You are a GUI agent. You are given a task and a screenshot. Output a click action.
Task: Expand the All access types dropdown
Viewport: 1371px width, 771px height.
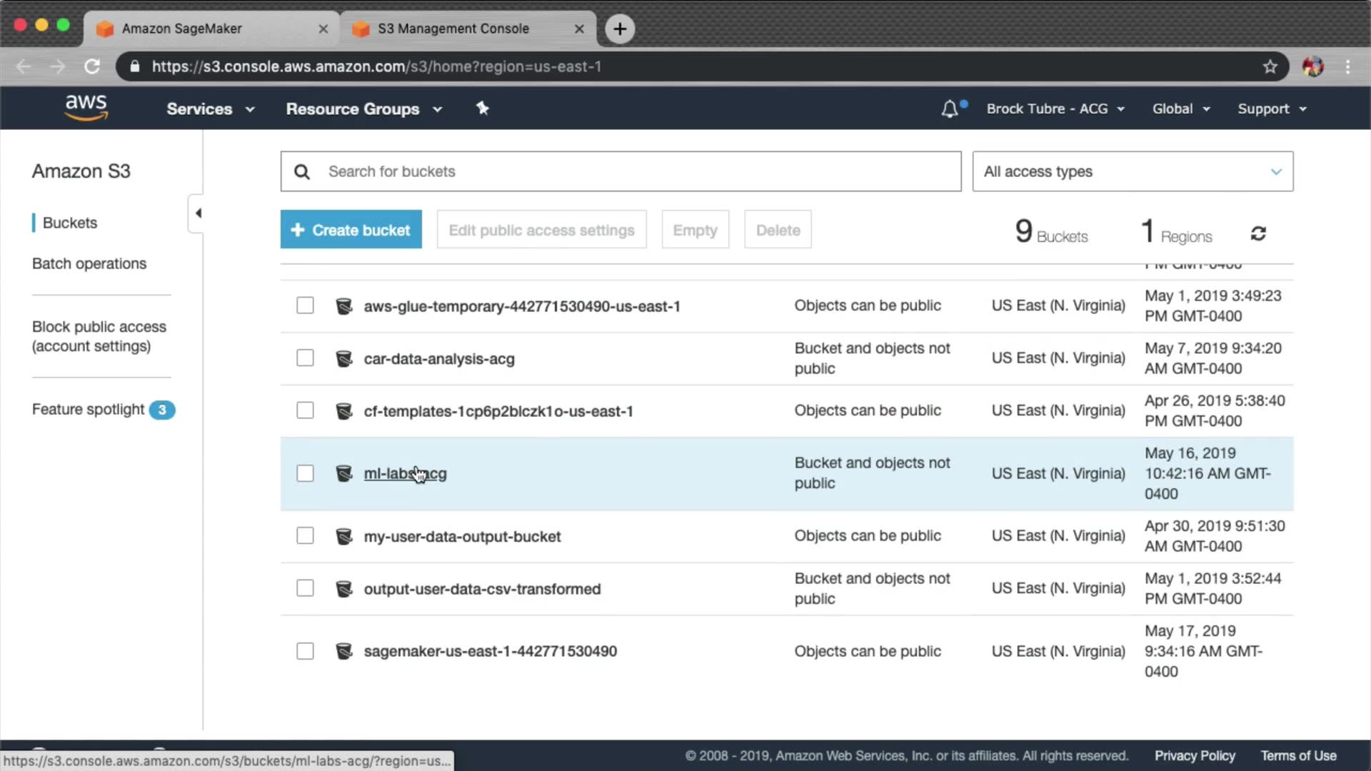point(1132,171)
